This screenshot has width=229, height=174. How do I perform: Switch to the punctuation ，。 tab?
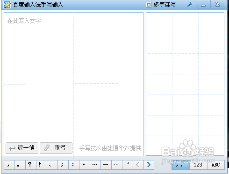pyautogui.click(x=180, y=165)
